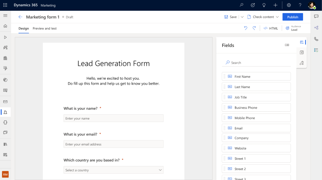Click the undo arrow icon
322x180 pixels.
(246, 28)
